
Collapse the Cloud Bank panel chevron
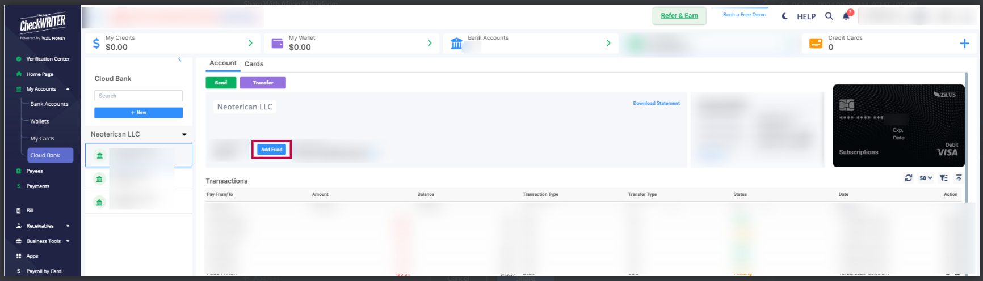coord(180,59)
